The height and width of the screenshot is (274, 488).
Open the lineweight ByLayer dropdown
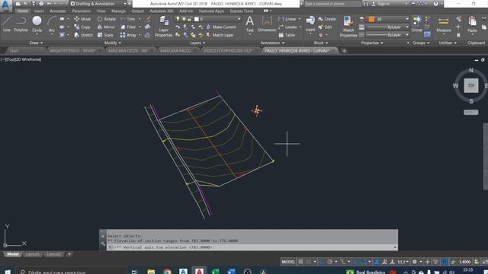387,27
